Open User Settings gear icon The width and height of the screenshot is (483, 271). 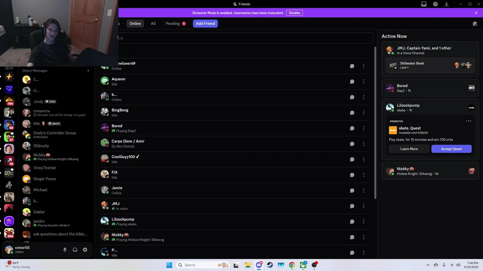click(x=85, y=250)
